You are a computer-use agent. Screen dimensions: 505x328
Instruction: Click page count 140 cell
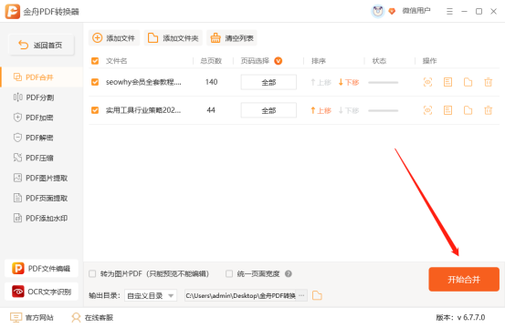click(x=211, y=82)
